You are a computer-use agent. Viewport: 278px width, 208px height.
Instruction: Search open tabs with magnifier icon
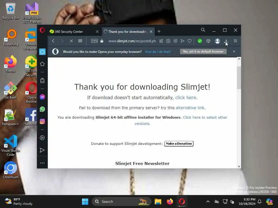(203, 30)
